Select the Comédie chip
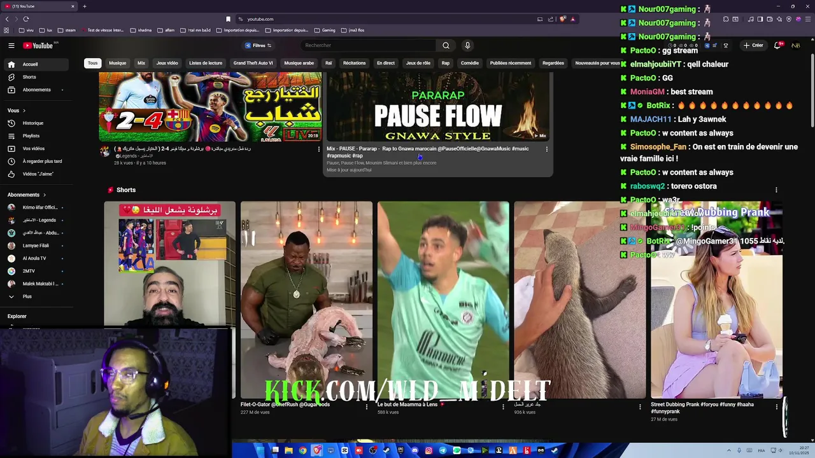The height and width of the screenshot is (458, 815). pos(470,63)
